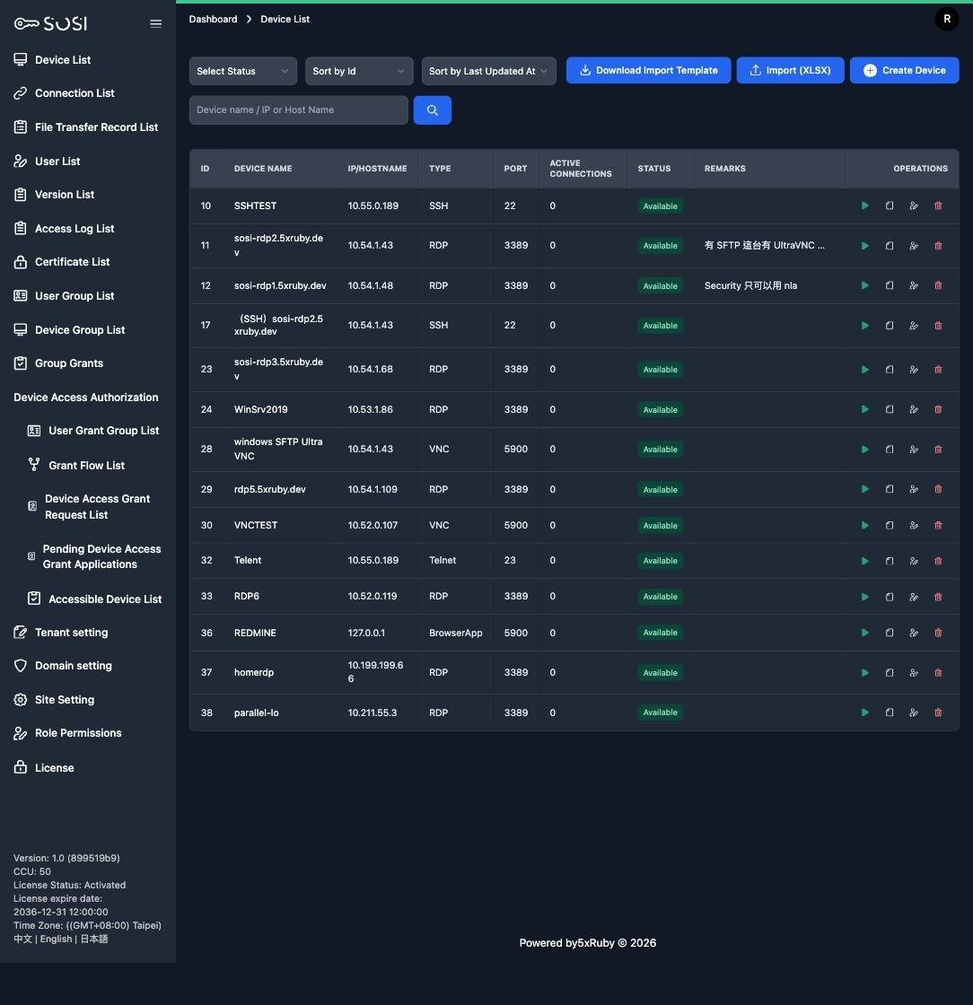The width and height of the screenshot is (973, 1005).
Task: Click the user-edit icon in WinSrv2019 row
Action: click(914, 409)
